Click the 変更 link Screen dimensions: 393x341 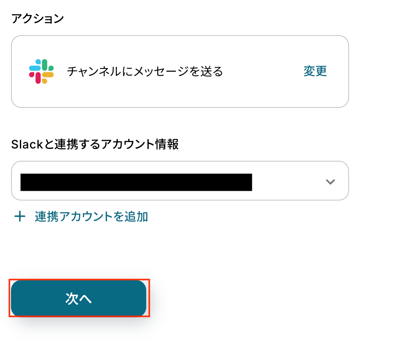click(x=315, y=71)
